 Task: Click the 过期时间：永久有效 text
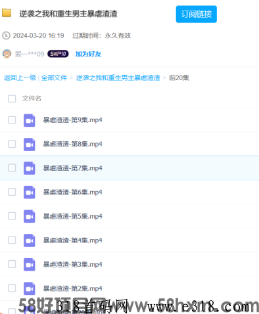pos(102,35)
